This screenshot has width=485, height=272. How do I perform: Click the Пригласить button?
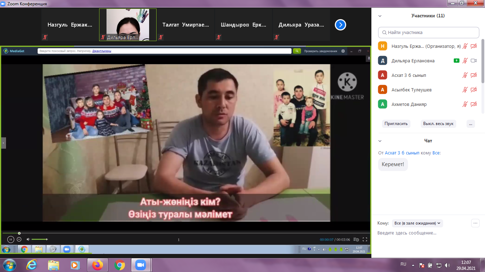397,124
